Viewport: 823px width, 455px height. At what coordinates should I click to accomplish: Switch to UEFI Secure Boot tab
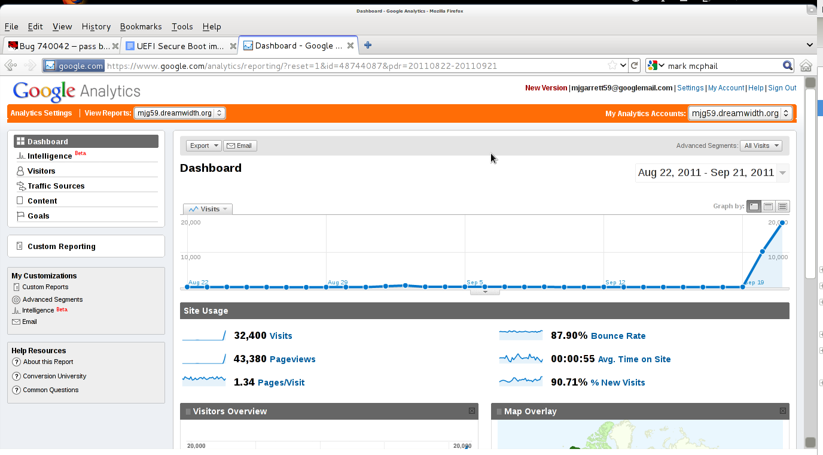coord(180,46)
